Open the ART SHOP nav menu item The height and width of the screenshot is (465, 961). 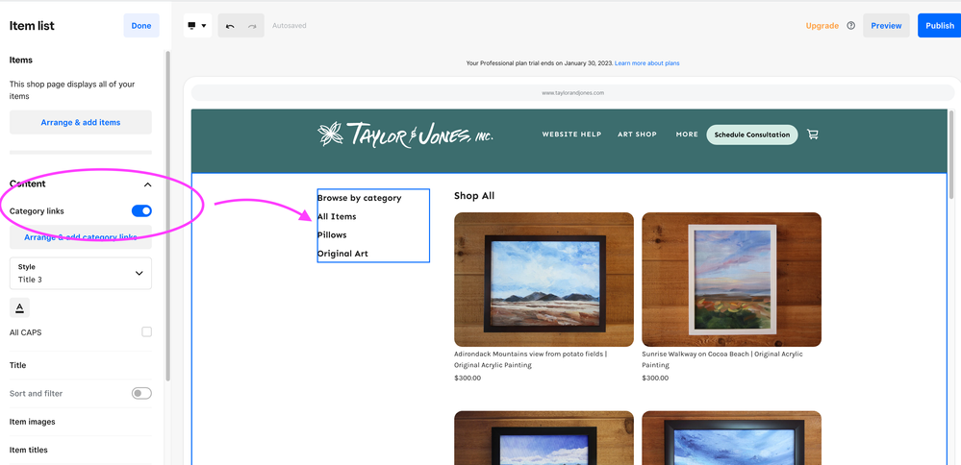coord(637,135)
